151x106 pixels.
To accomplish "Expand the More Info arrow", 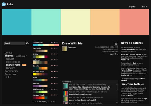I will point(118,54).
